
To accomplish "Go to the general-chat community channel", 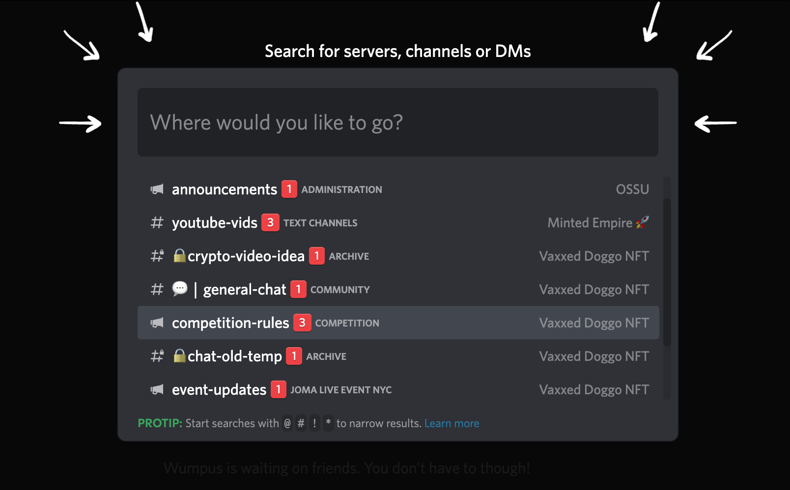I will coord(398,289).
